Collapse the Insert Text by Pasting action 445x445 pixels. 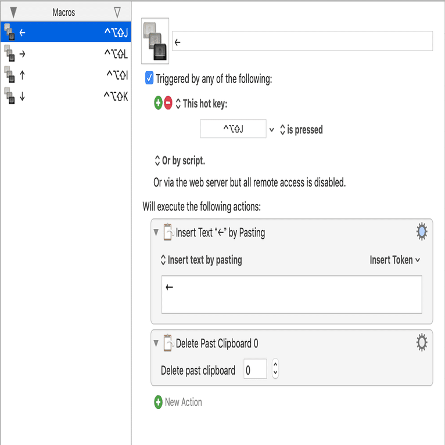point(156,232)
